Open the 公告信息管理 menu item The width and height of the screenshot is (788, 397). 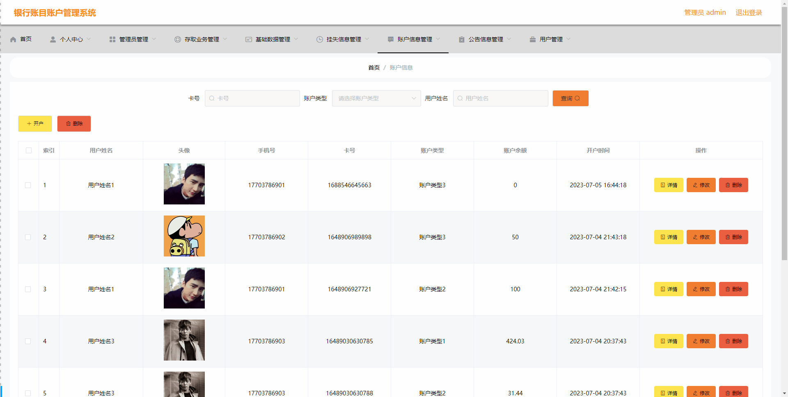485,39
